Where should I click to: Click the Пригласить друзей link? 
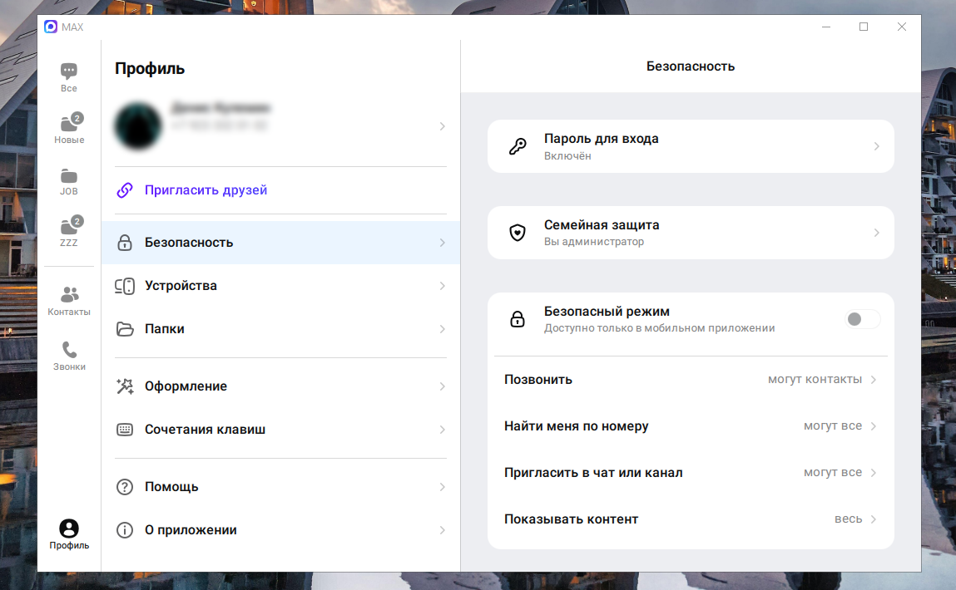click(x=206, y=190)
